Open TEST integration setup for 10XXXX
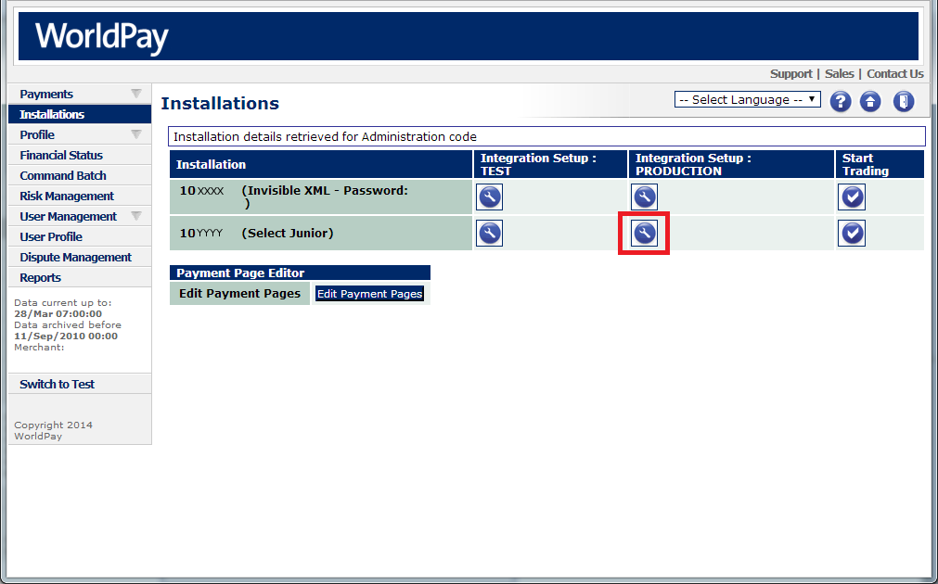The image size is (938, 584). tap(489, 197)
